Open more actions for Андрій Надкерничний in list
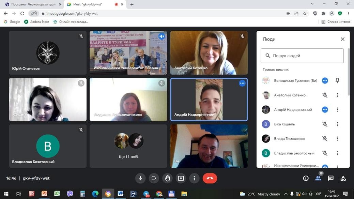This screenshot has width=354, height=199. 337,109
